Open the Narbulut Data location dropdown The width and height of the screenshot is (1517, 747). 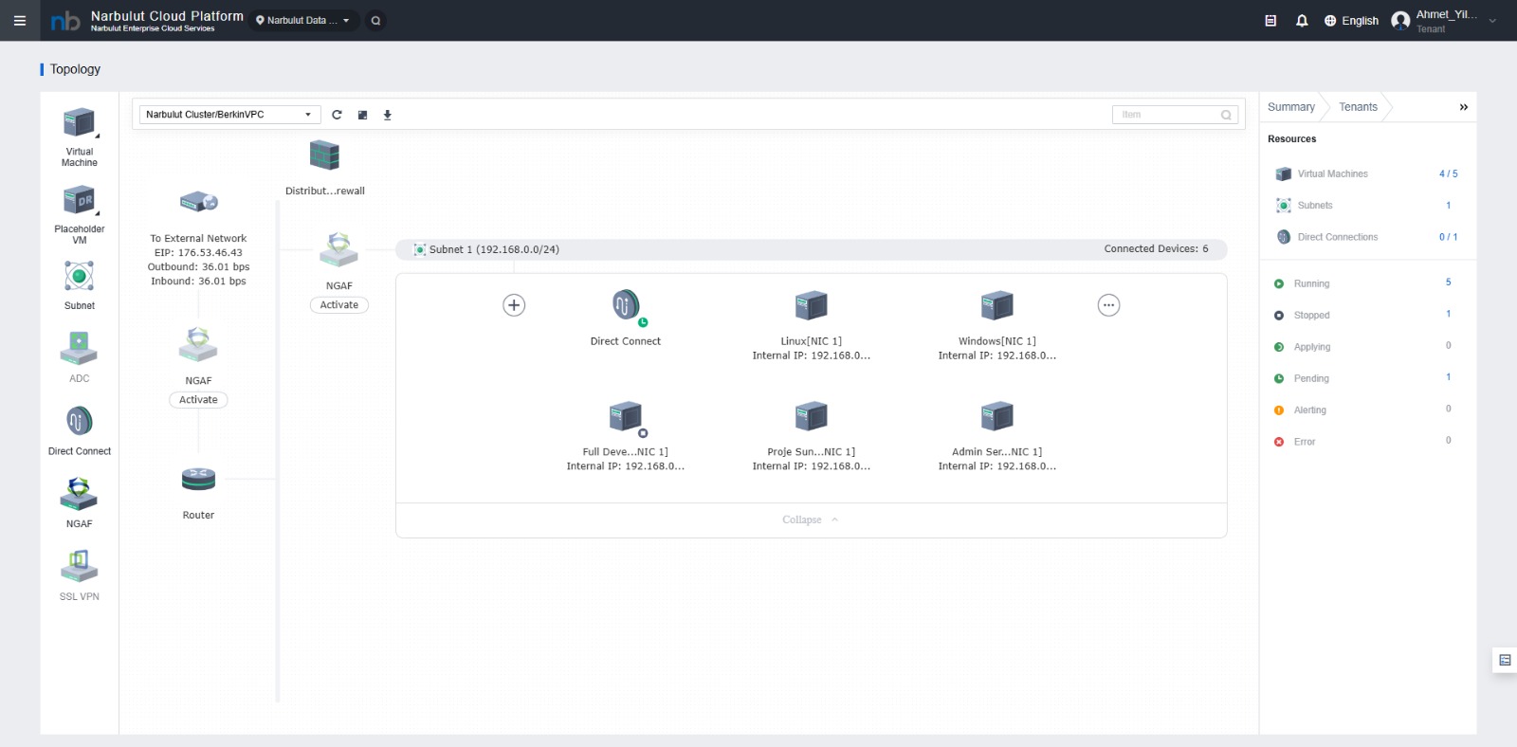point(303,20)
